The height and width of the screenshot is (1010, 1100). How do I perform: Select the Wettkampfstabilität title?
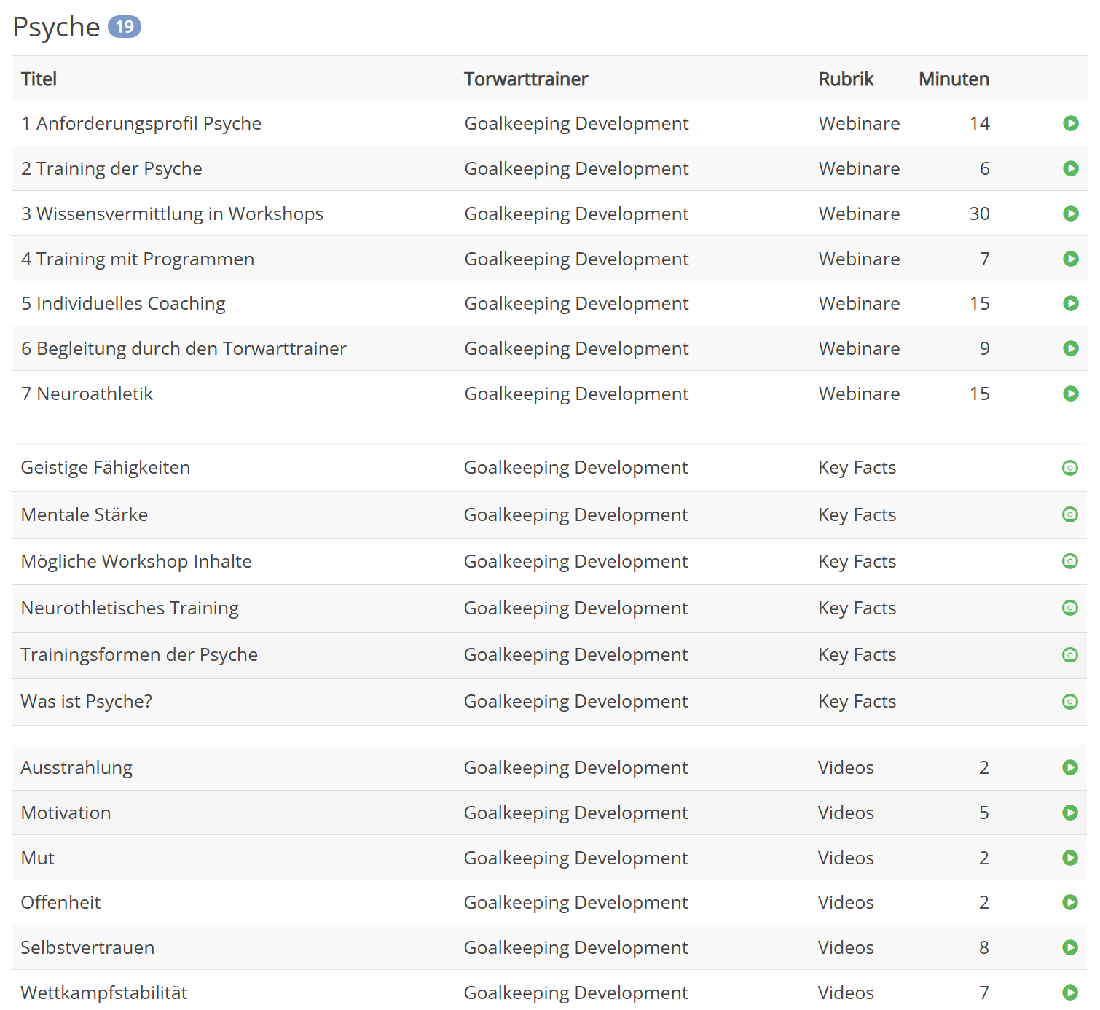click(104, 993)
